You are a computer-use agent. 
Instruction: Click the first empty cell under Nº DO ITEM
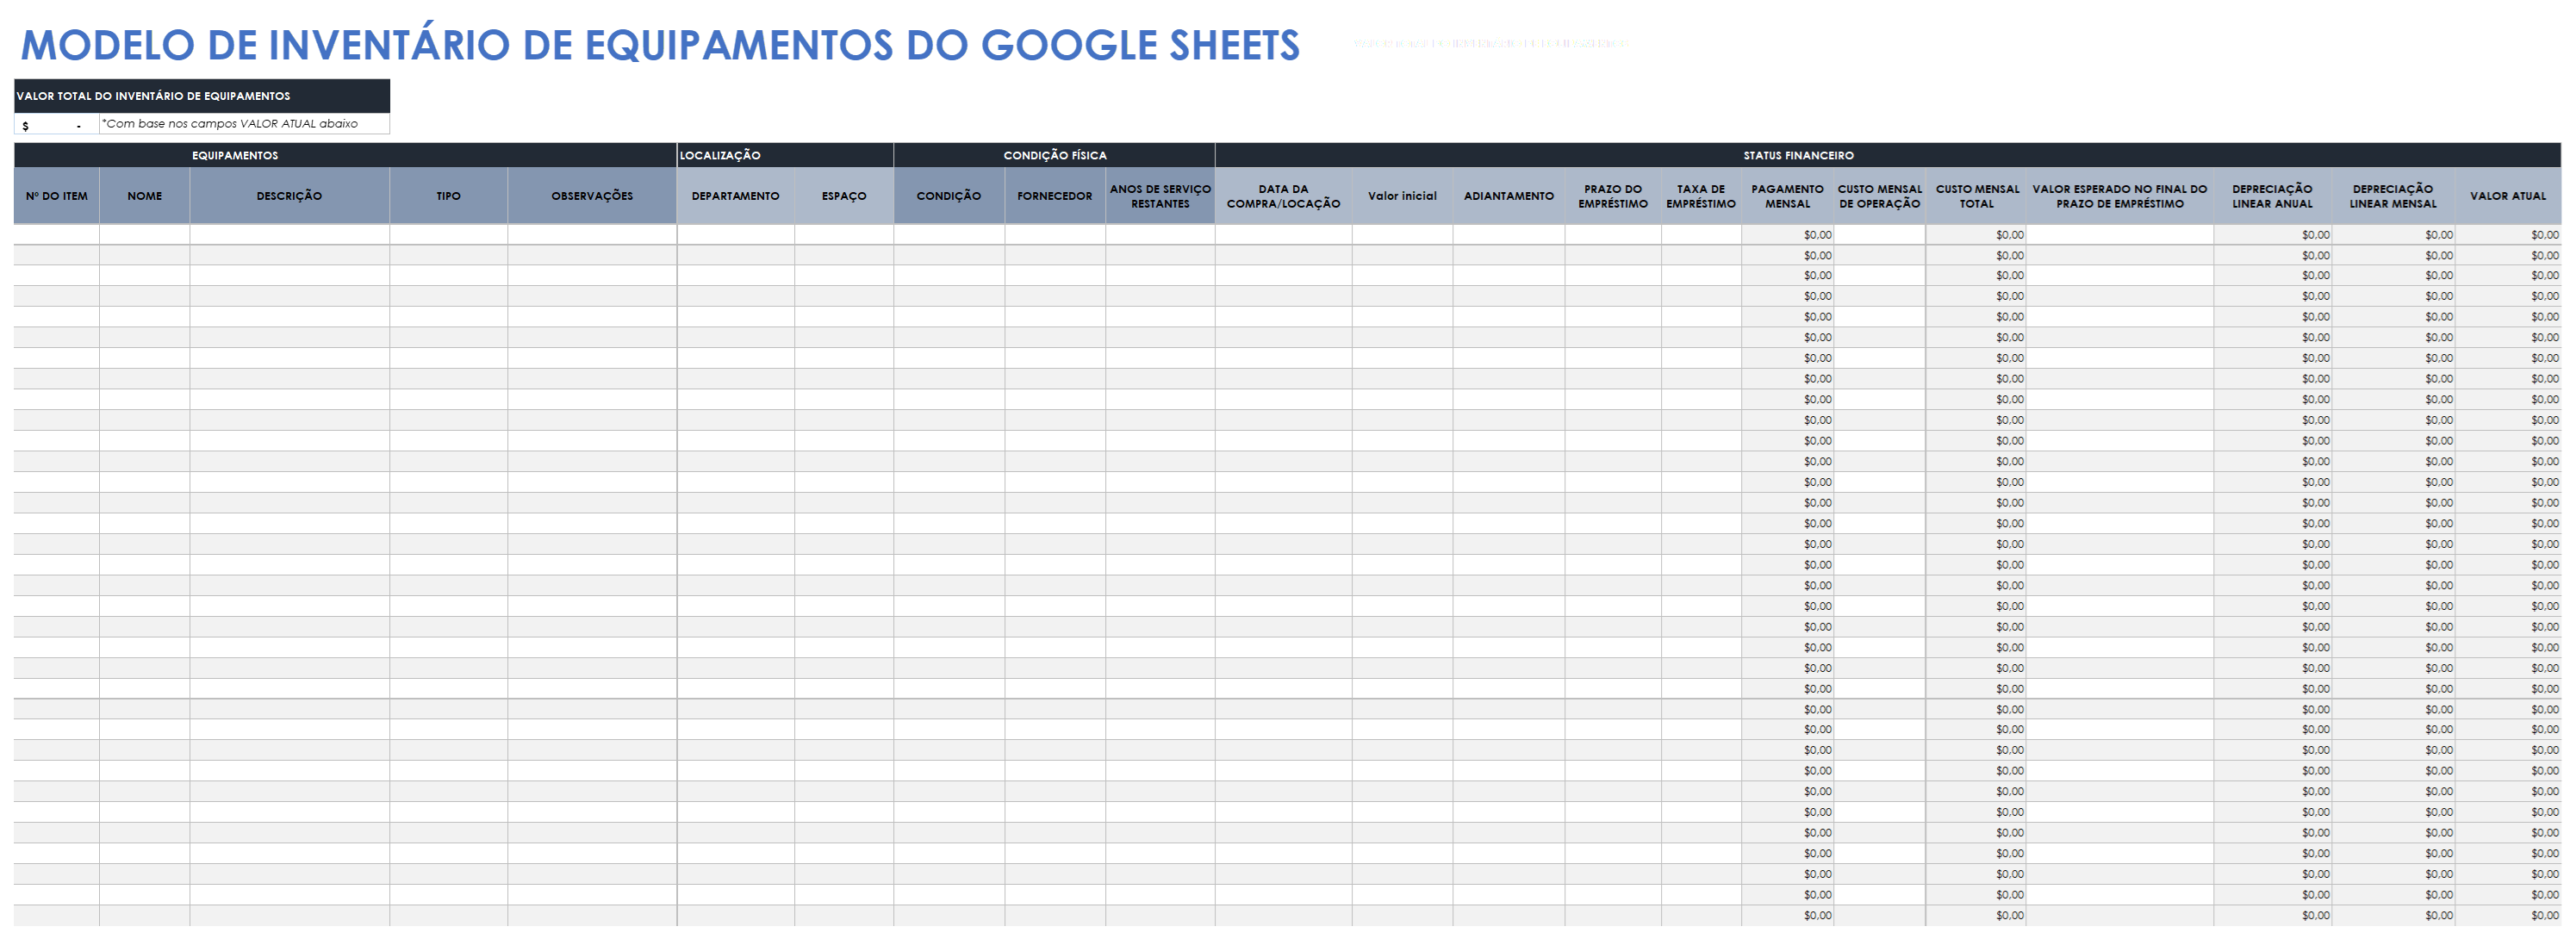coord(57,235)
